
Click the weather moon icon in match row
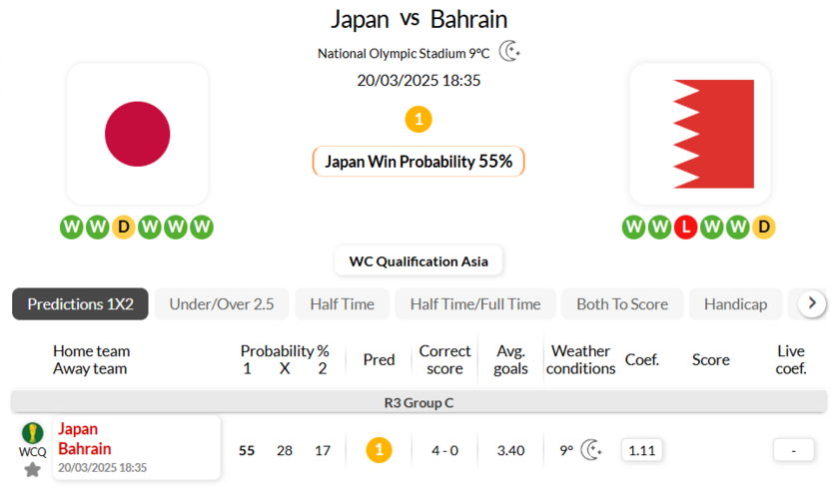[x=591, y=450]
